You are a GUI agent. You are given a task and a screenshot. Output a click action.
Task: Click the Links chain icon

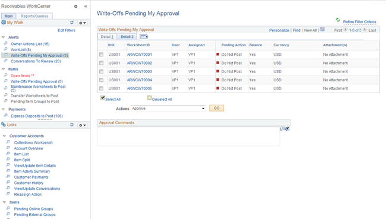click(x=4, y=125)
